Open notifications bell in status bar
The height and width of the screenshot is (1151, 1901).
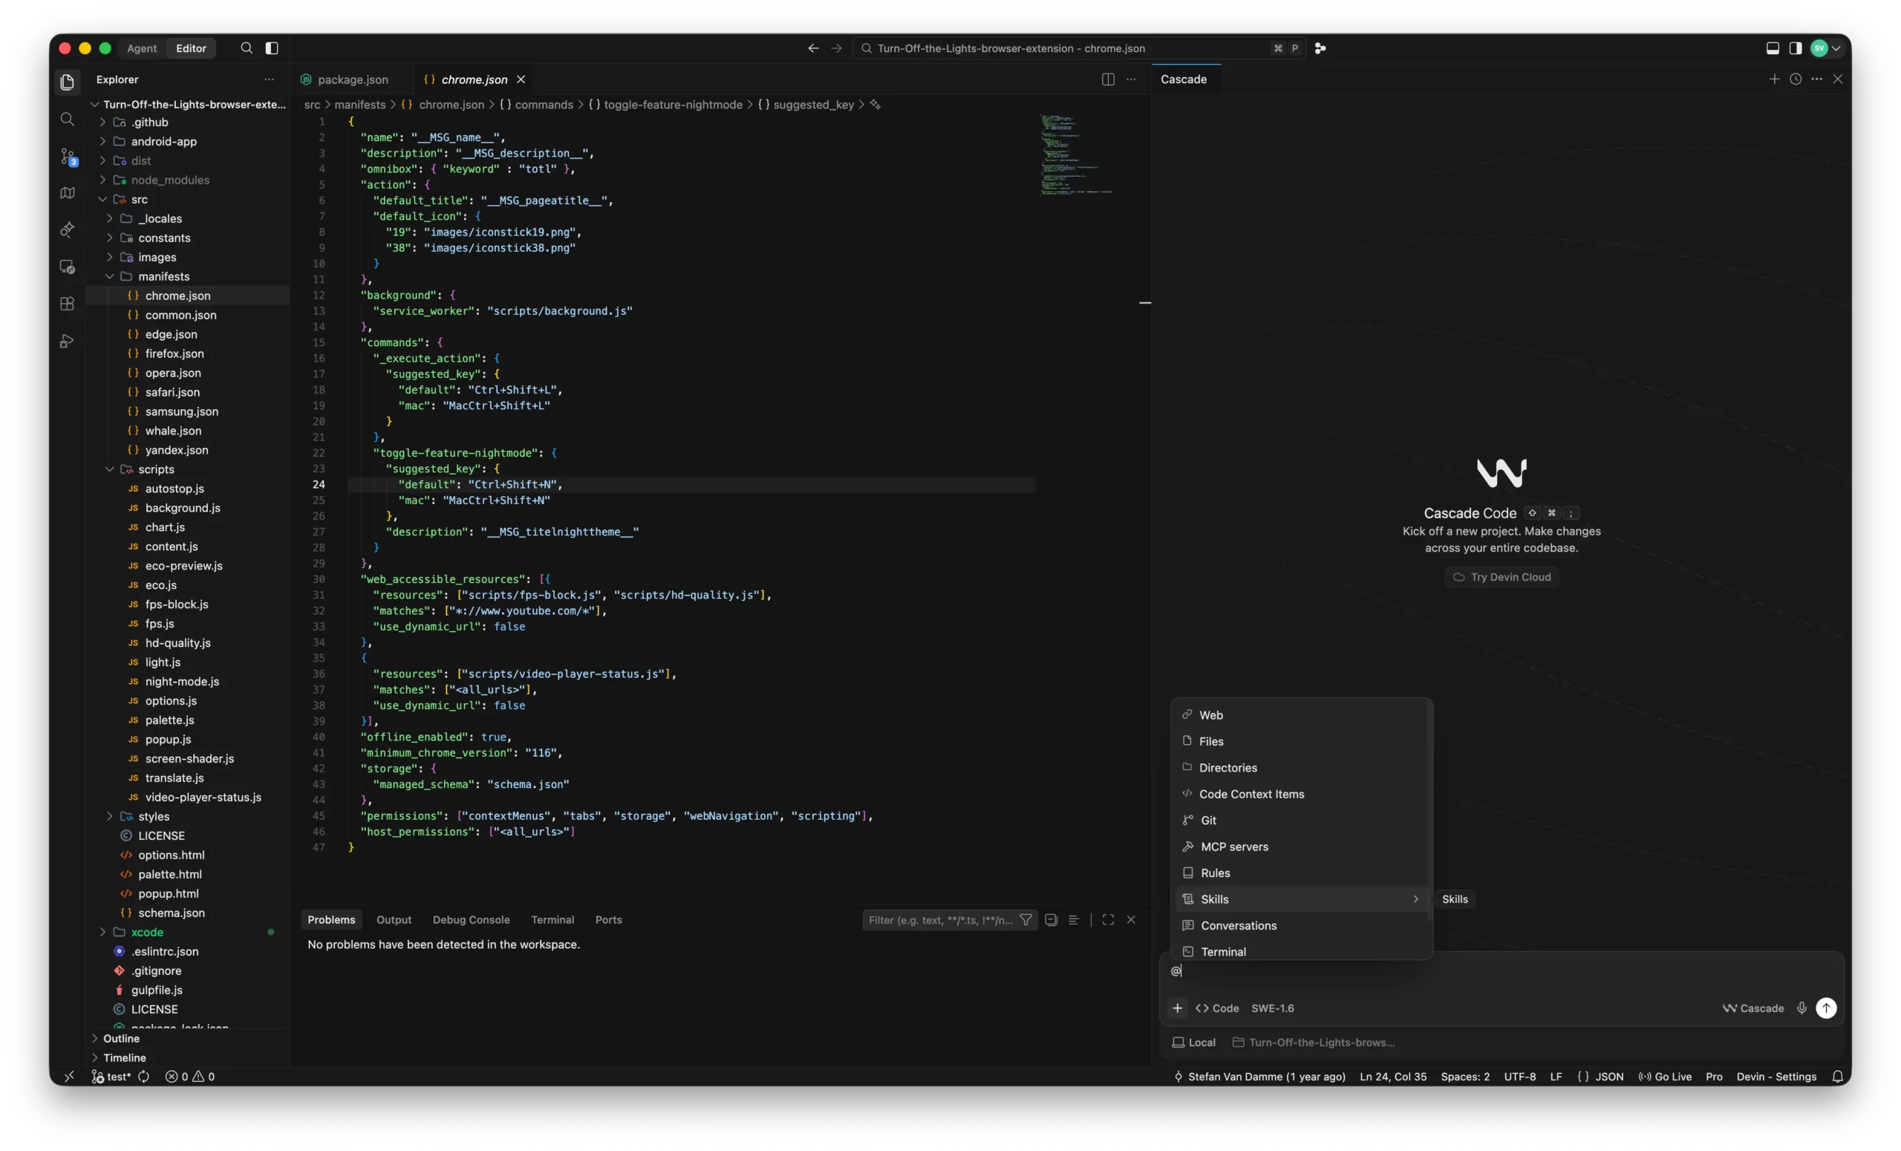[1838, 1077]
